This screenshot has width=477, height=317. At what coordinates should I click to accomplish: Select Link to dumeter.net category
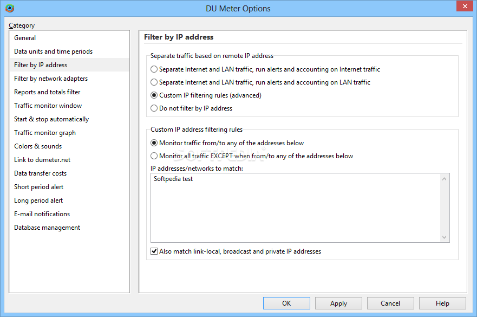pos(69,160)
